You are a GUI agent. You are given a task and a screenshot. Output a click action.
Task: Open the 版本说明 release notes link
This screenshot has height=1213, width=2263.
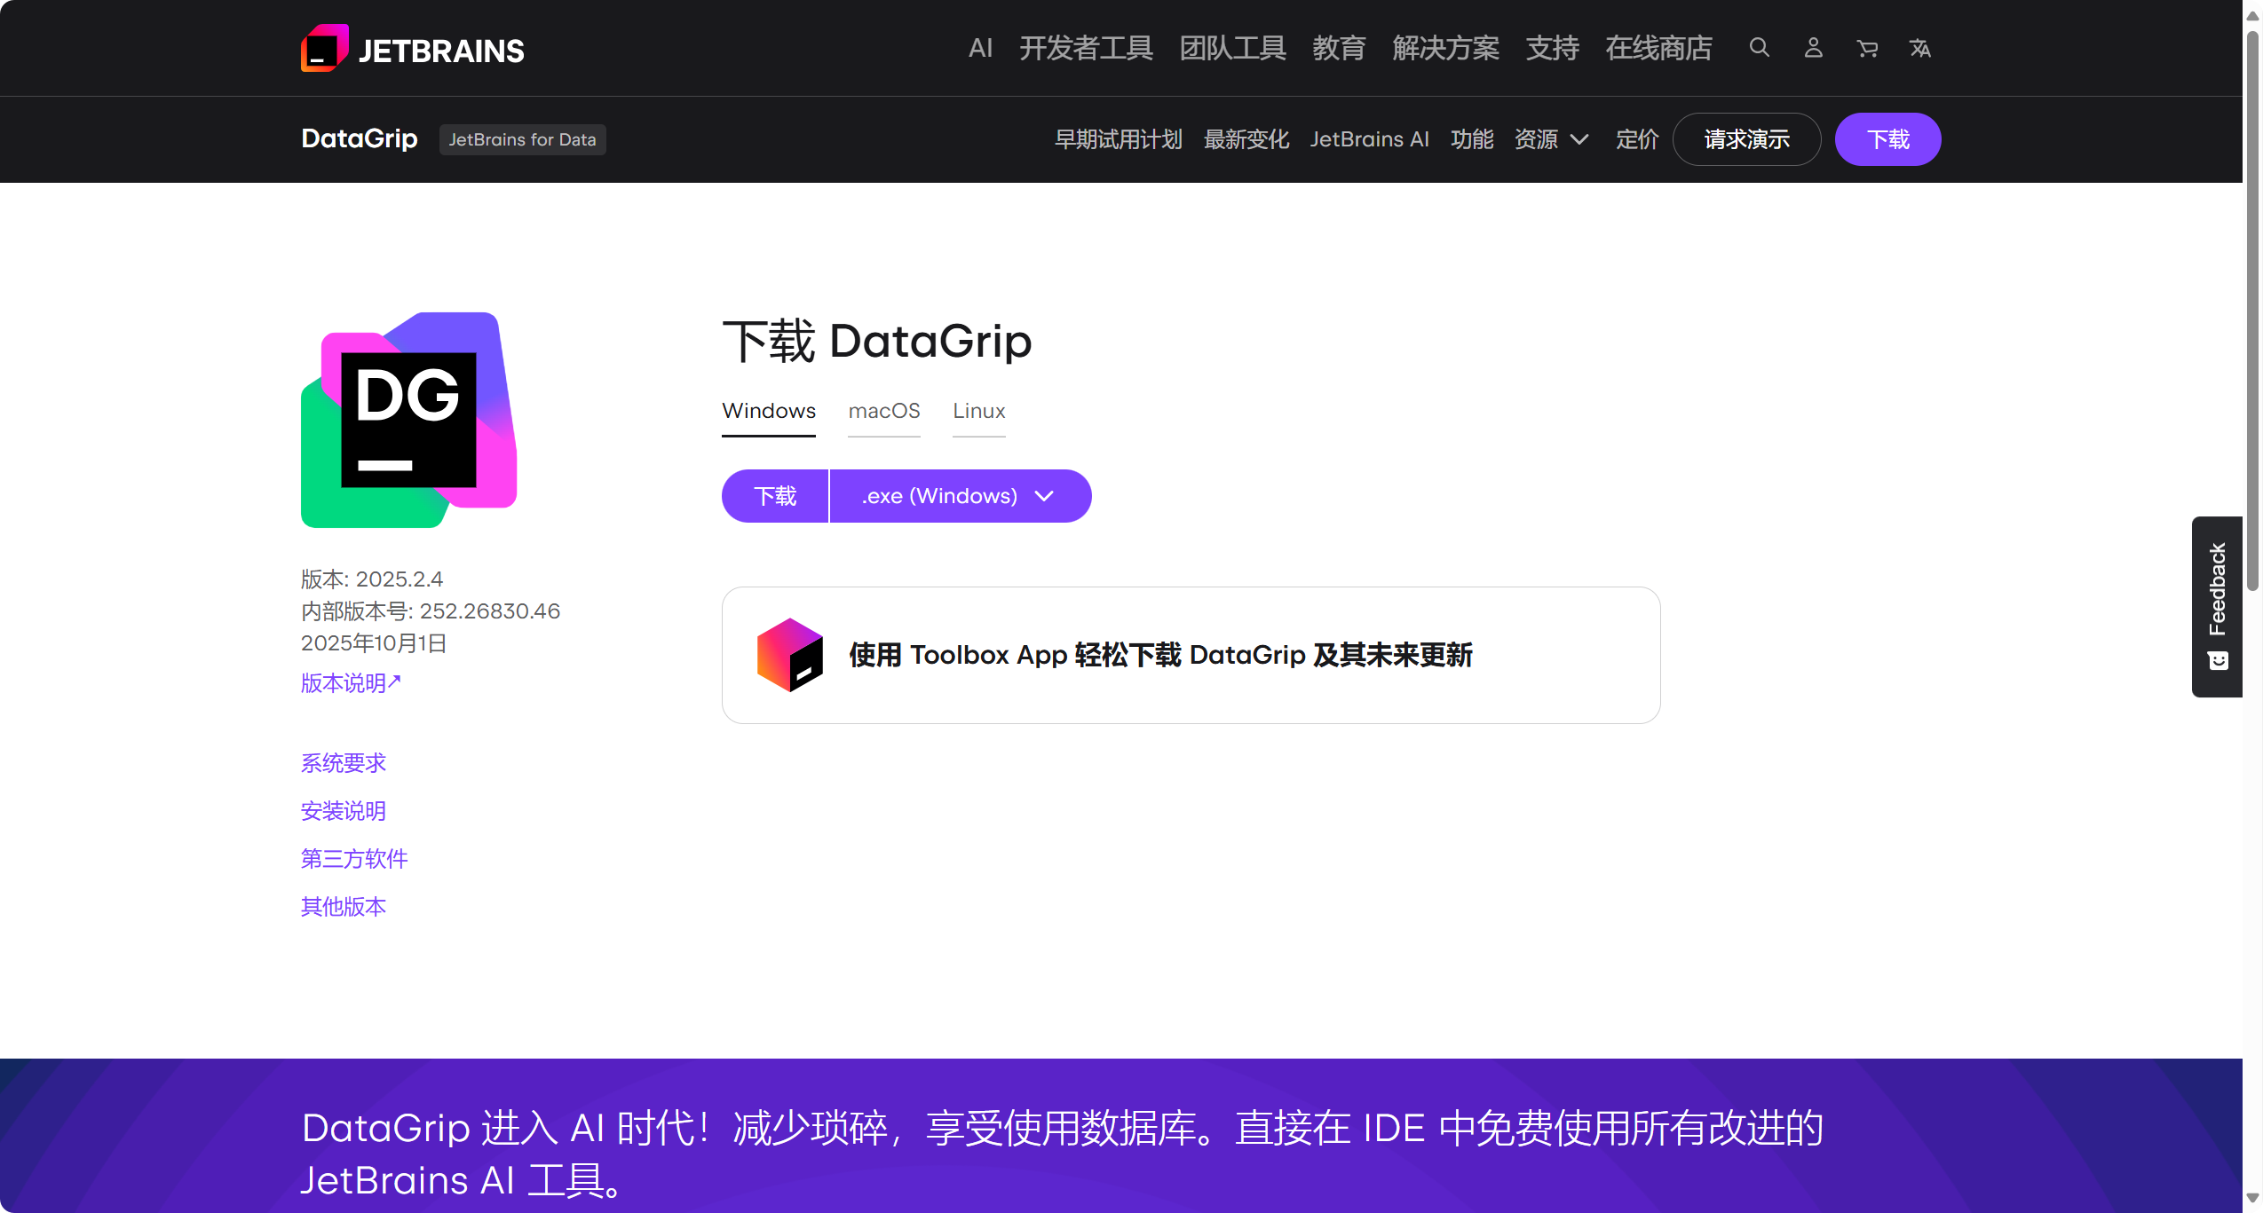click(x=351, y=683)
